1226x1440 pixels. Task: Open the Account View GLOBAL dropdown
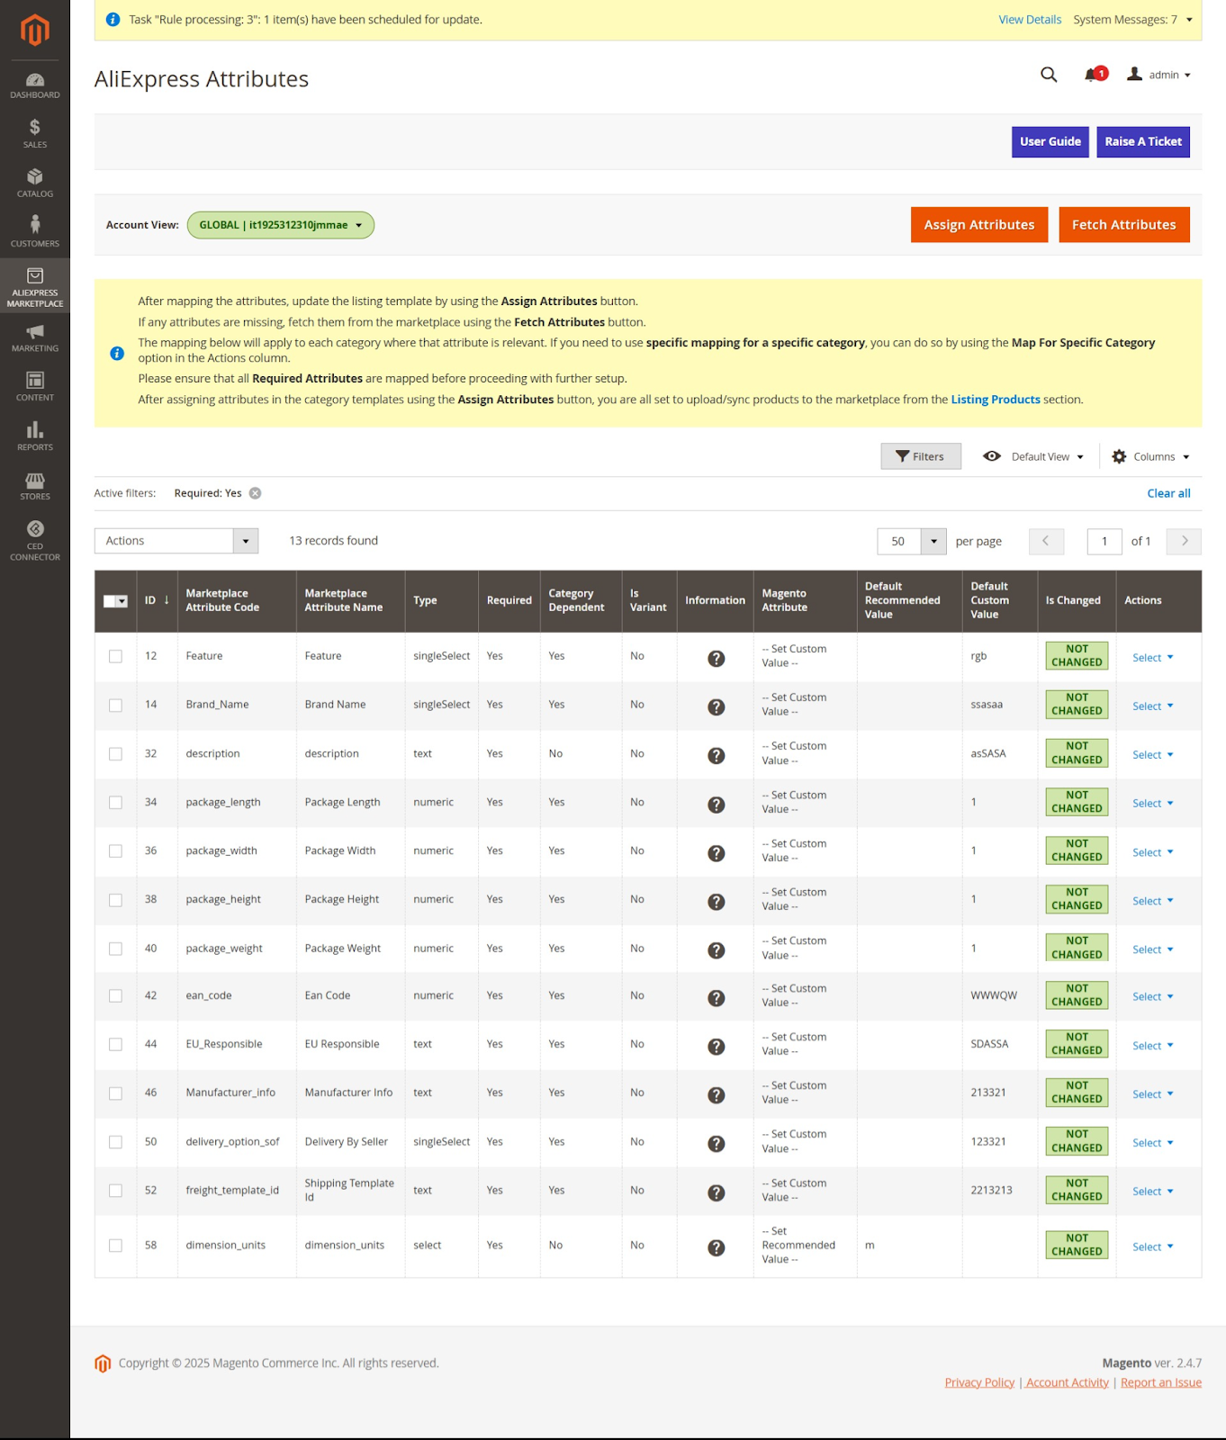tap(280, 225)
